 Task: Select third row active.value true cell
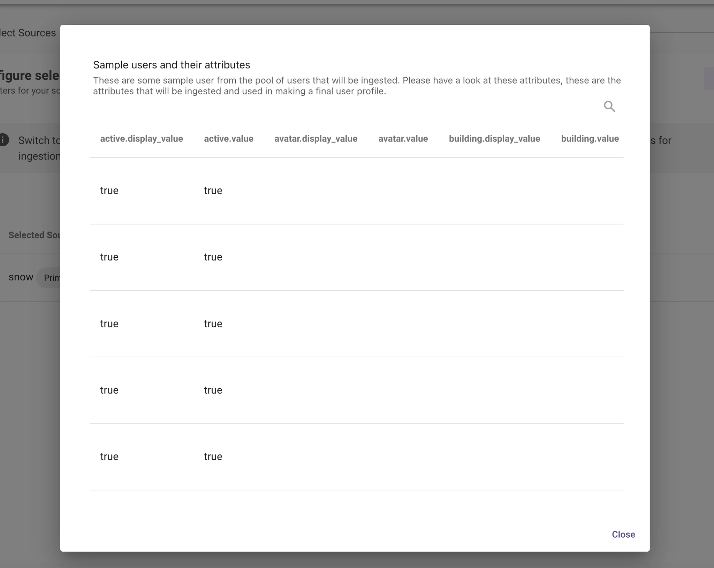point(213,324)
